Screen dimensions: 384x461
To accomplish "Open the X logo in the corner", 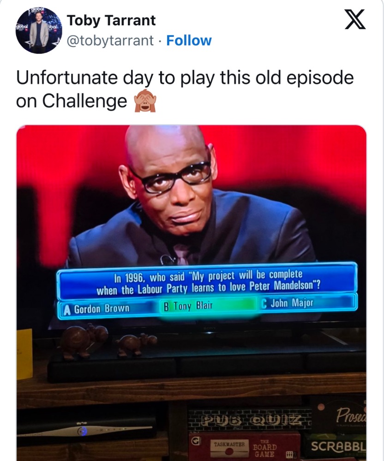I will (x=355, y=19).
